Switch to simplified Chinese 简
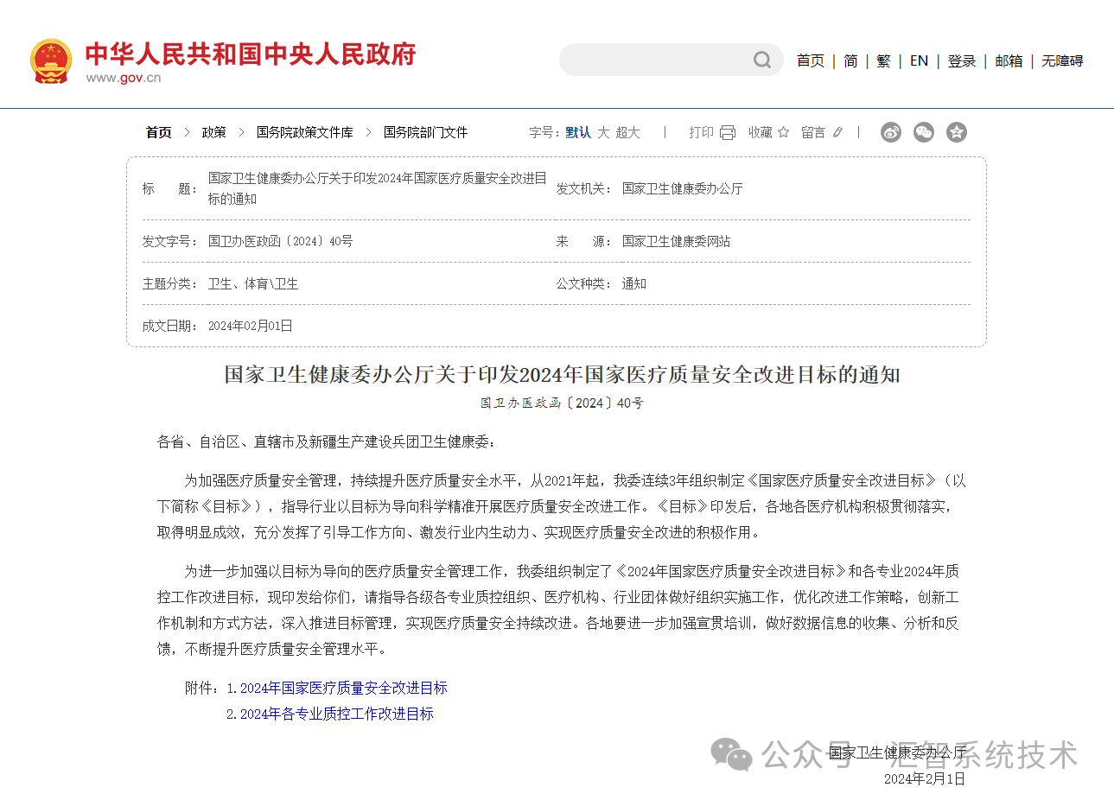 click(x=850, y=60)
